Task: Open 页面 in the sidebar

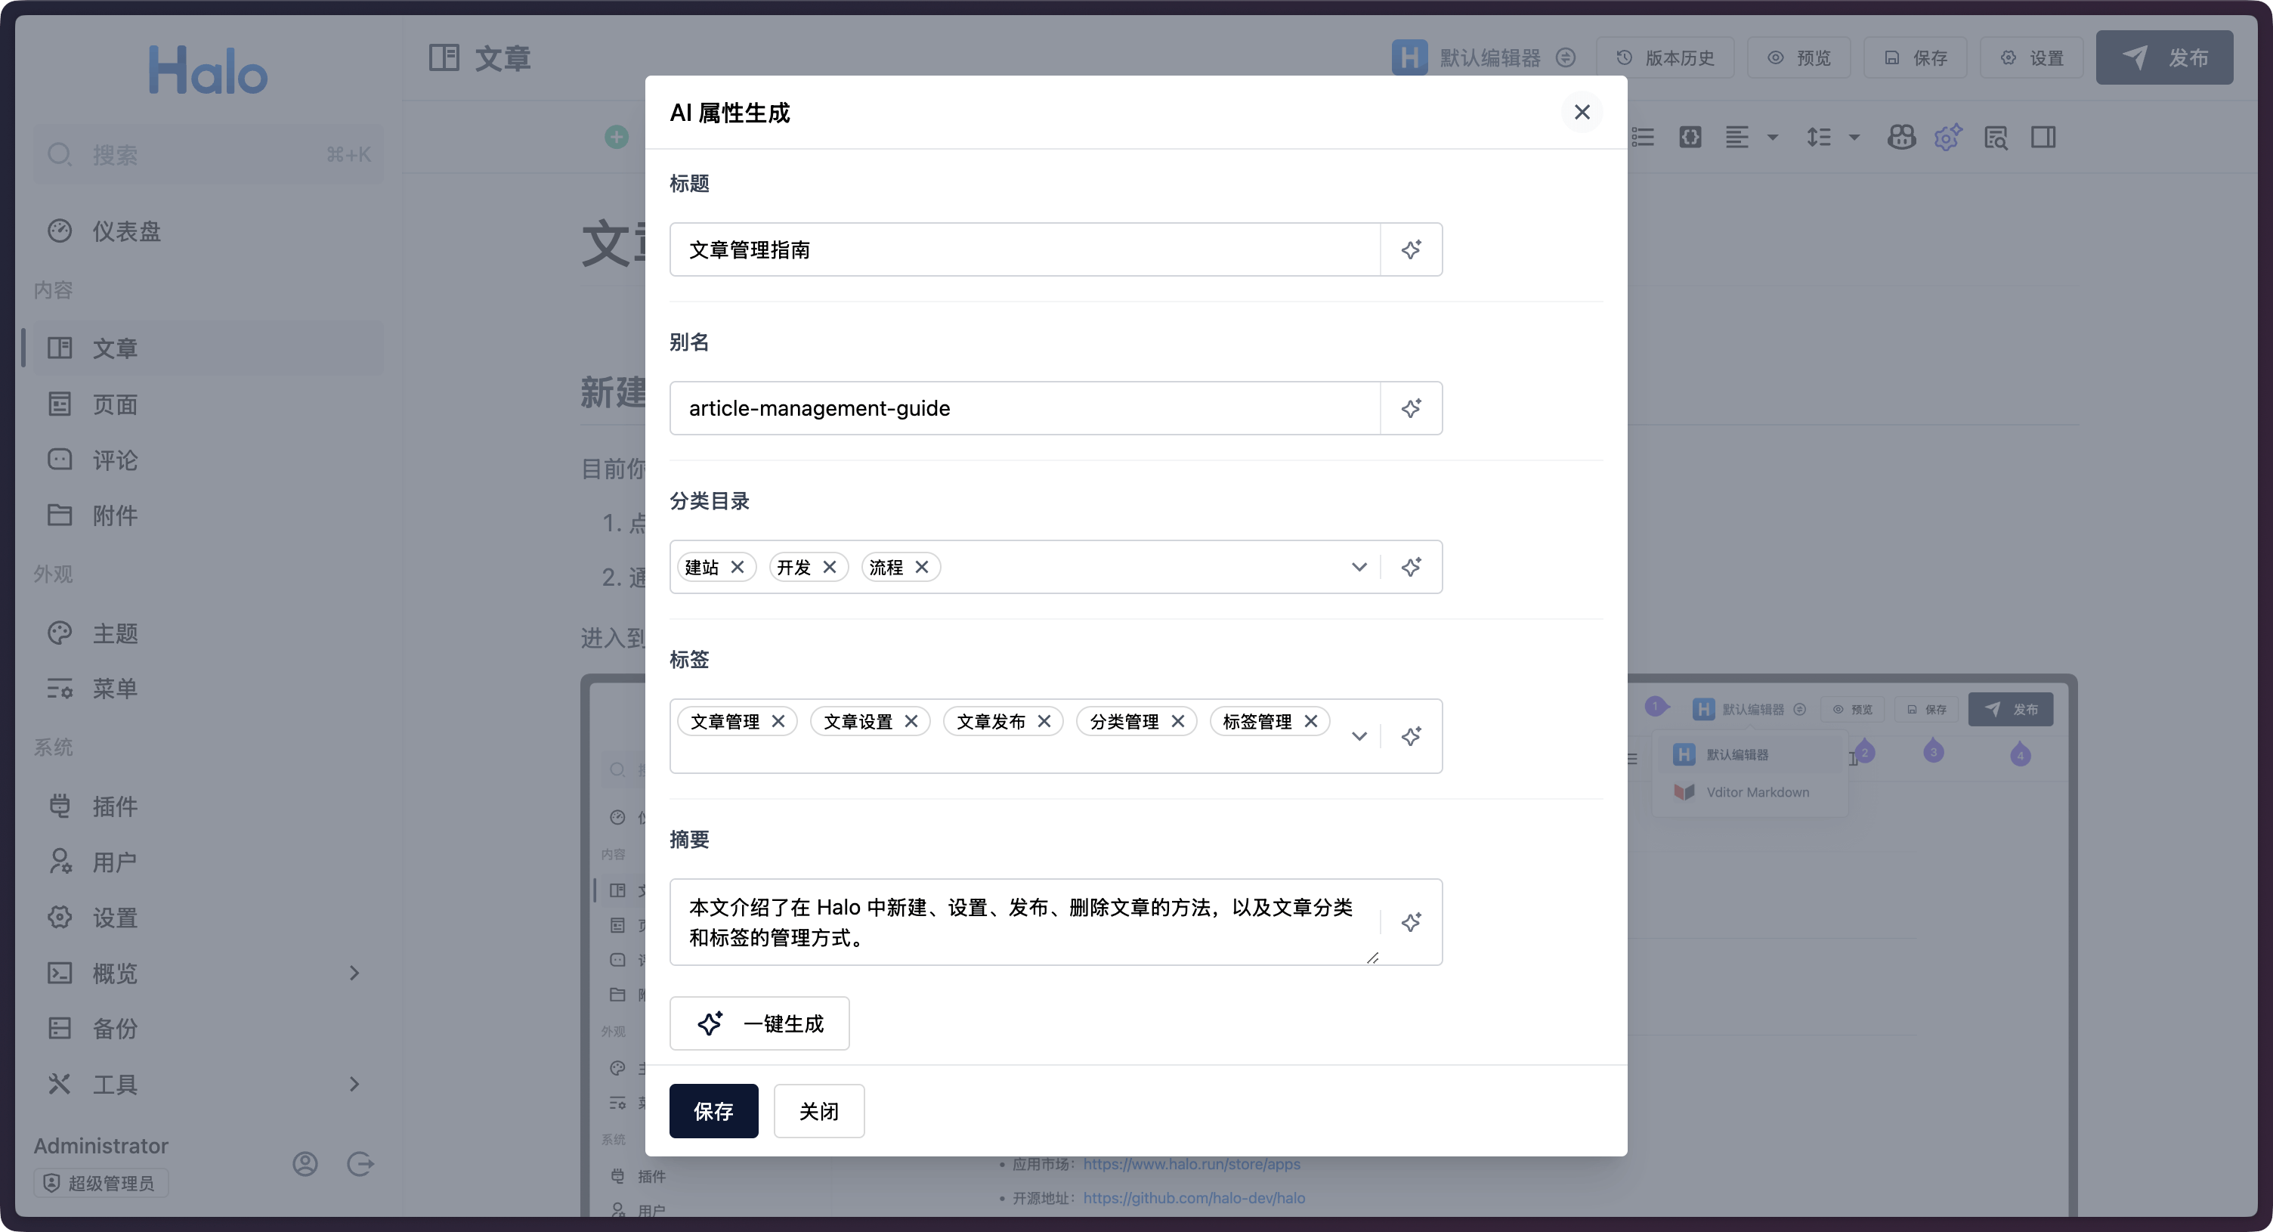Action: point(207,404)
